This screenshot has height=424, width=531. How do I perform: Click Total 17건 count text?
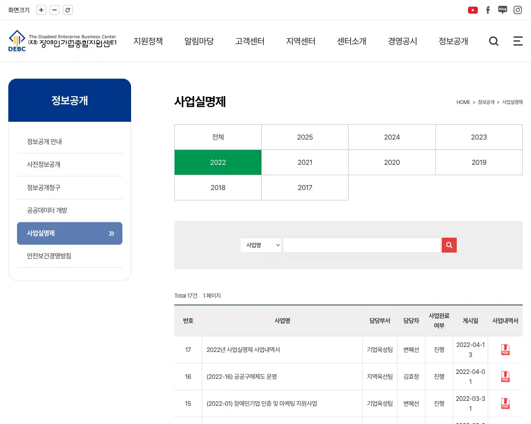186,296
